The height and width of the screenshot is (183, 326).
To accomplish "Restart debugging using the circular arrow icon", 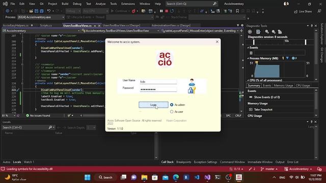I will click(172, 11).
